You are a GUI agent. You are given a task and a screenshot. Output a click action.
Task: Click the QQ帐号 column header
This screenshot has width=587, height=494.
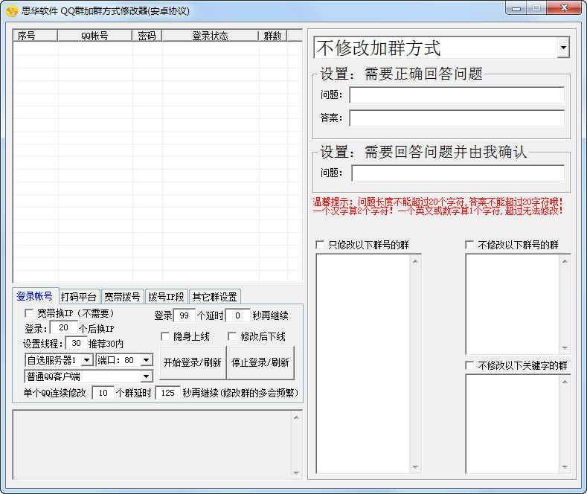tap(94, 36)
